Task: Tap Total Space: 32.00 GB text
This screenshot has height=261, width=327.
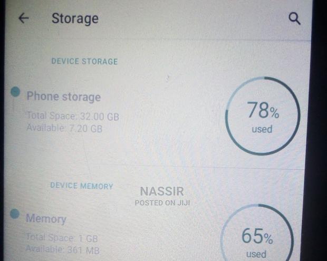Action: [x=73, y=116]
